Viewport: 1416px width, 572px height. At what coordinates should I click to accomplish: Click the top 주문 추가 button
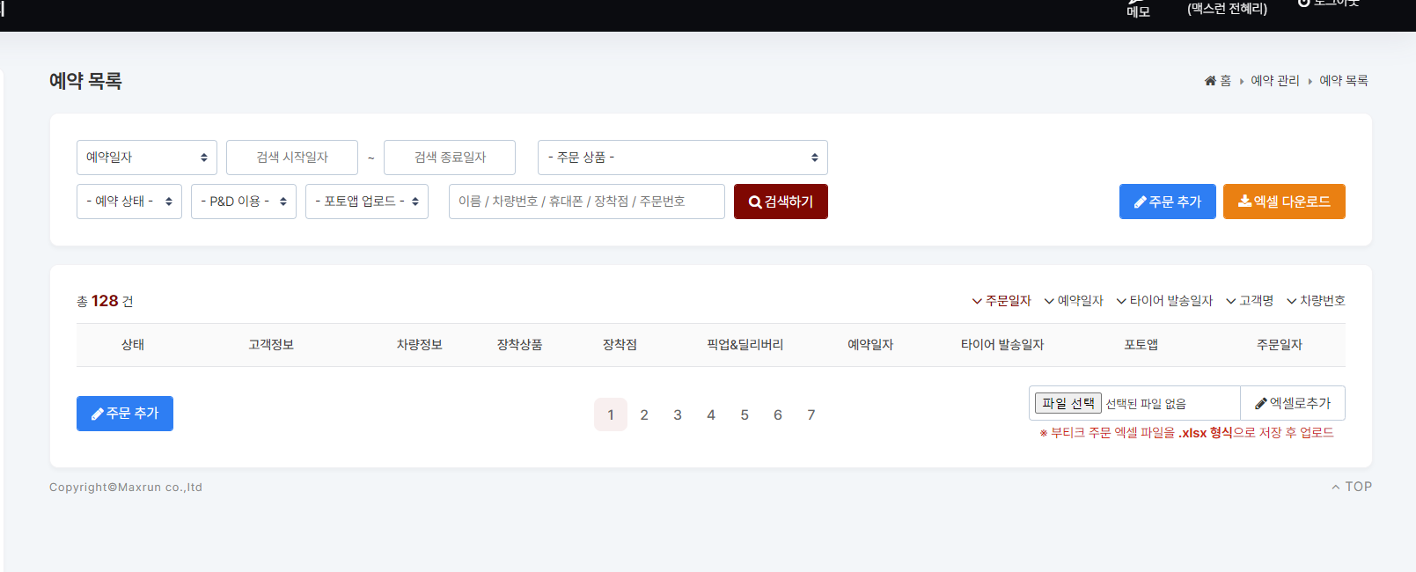click(x=1167, y=202)
